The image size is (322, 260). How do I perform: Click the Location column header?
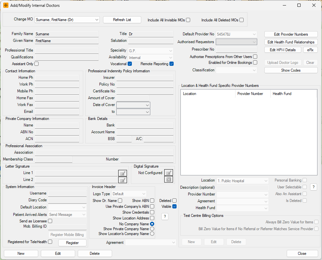pyautogui.click(x=208, y=94)
